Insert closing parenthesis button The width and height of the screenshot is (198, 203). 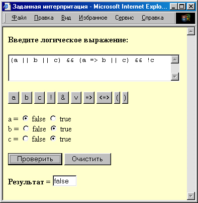tap(125, 98)
